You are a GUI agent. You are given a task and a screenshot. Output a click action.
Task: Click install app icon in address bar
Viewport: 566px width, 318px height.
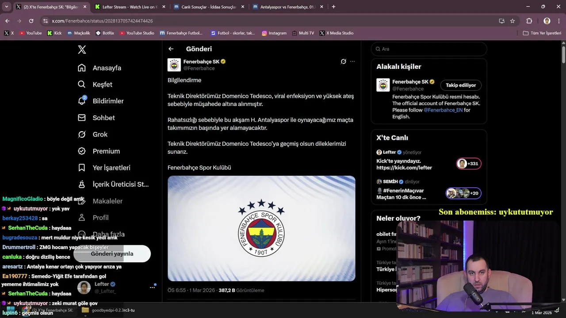pyautogui.click(x=501, y=21)
